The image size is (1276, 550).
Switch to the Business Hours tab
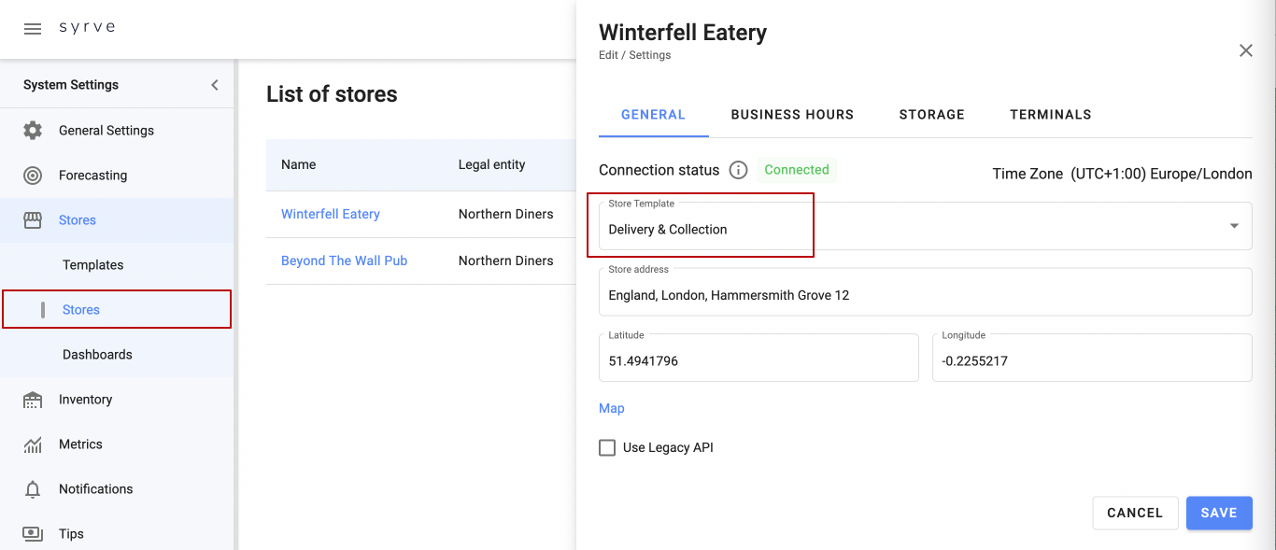pos(792,115)
